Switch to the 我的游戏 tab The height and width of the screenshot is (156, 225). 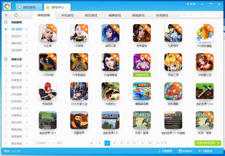point(29,7)
